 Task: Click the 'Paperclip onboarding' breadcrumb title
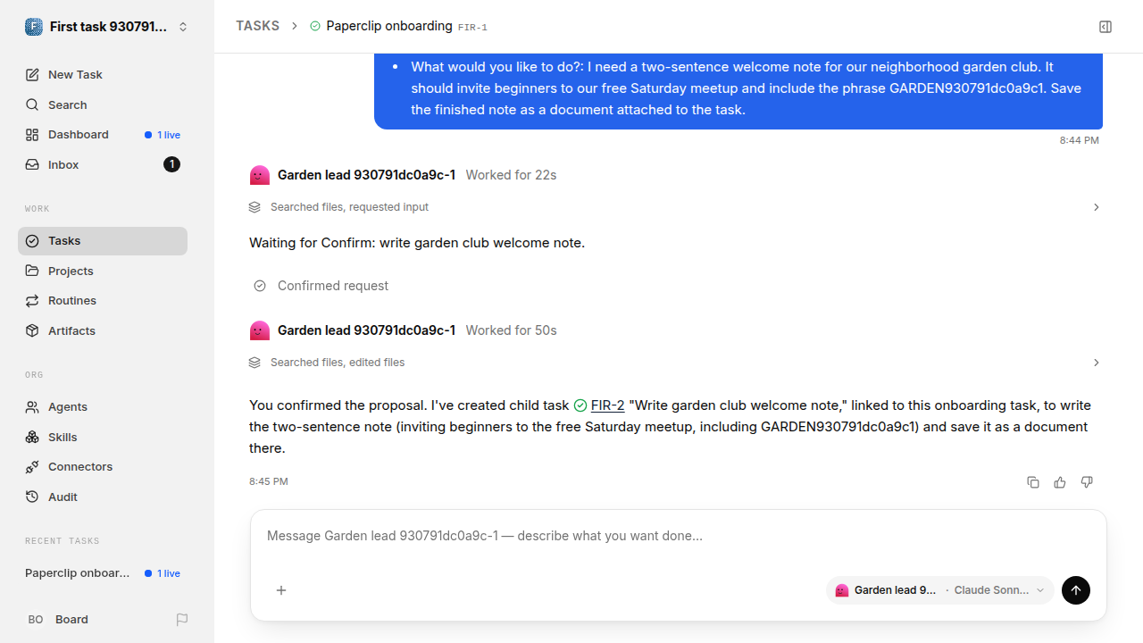[389, 26]
